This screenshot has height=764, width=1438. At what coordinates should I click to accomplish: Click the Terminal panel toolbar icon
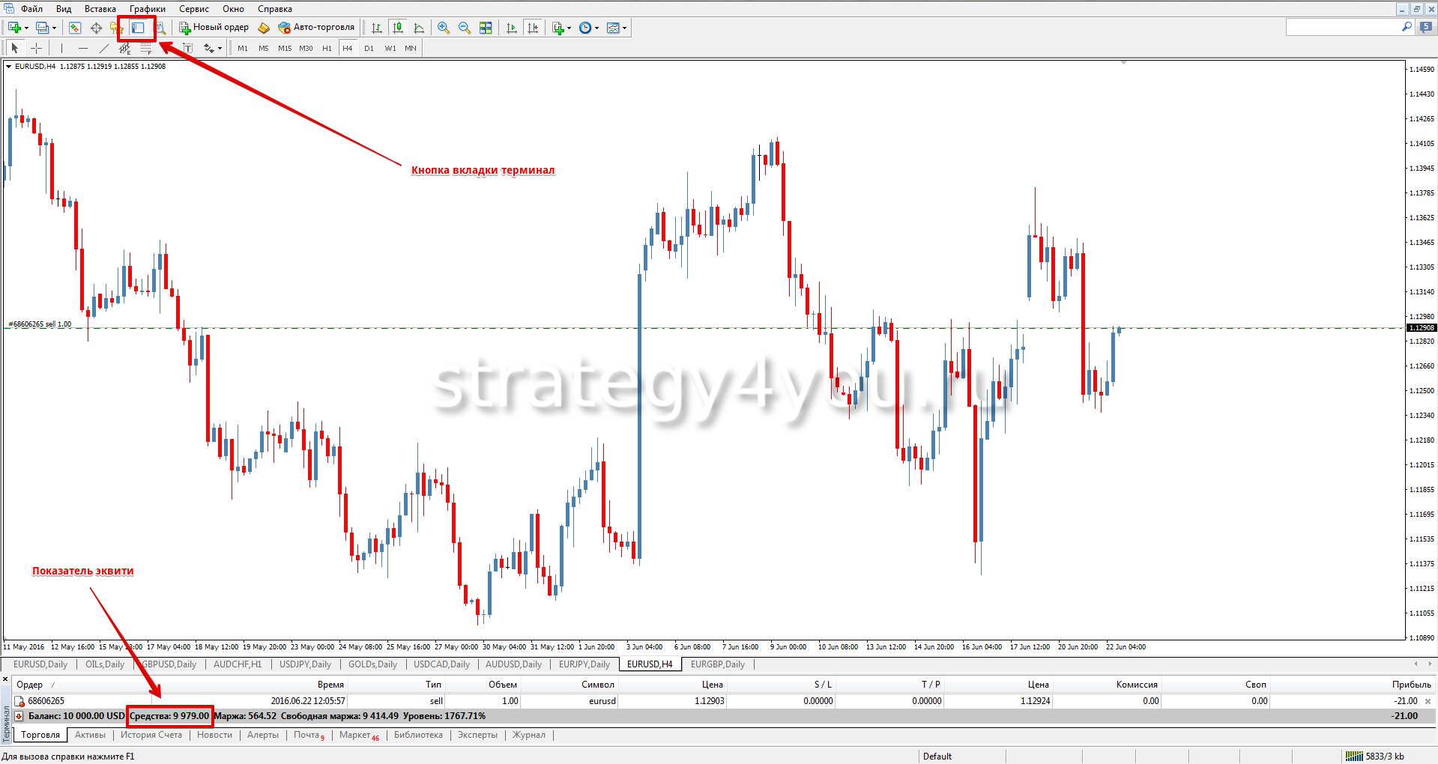138,28
